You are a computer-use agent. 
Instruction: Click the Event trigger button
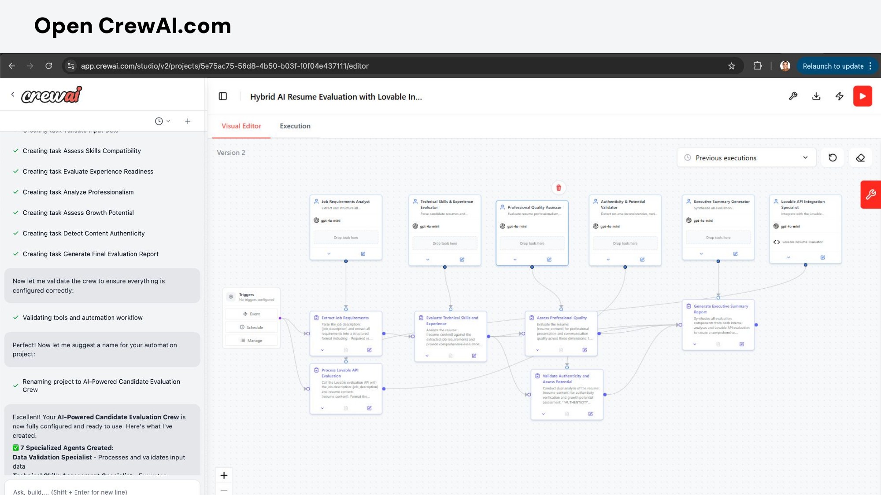(252, 314)
